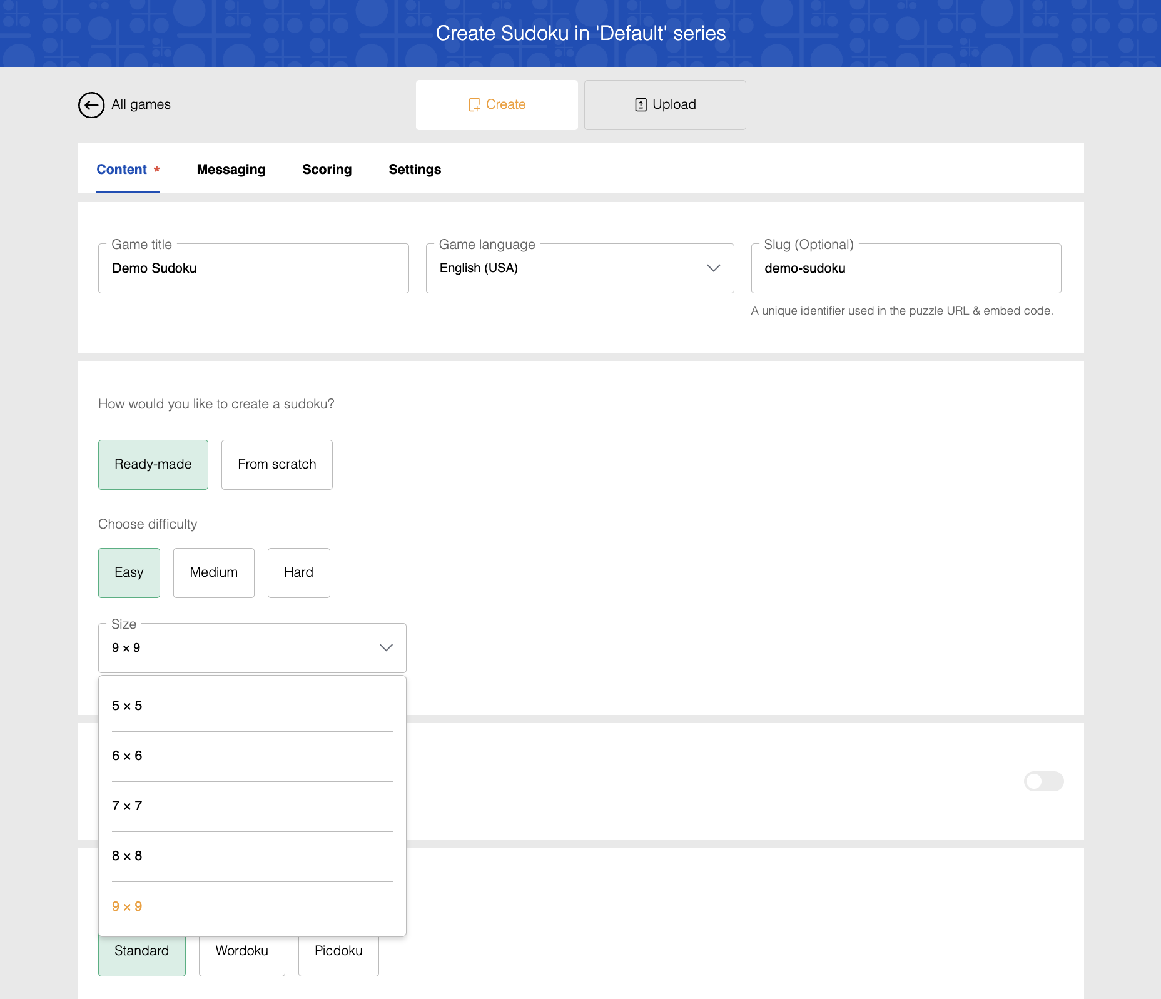This screenshot has width=1161, height=999.
Task: Pick 7 × 7 grid size
Action: 252,806
